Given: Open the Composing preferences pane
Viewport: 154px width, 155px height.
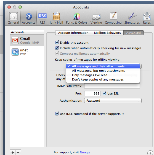Looking at the screenshot, I should coord(113,18).
